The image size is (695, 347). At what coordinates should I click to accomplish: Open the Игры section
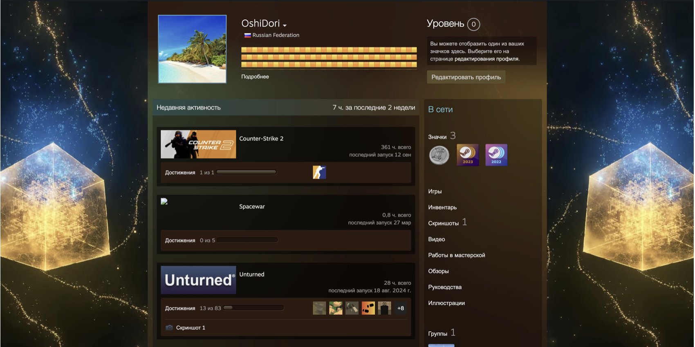(435, 191)
